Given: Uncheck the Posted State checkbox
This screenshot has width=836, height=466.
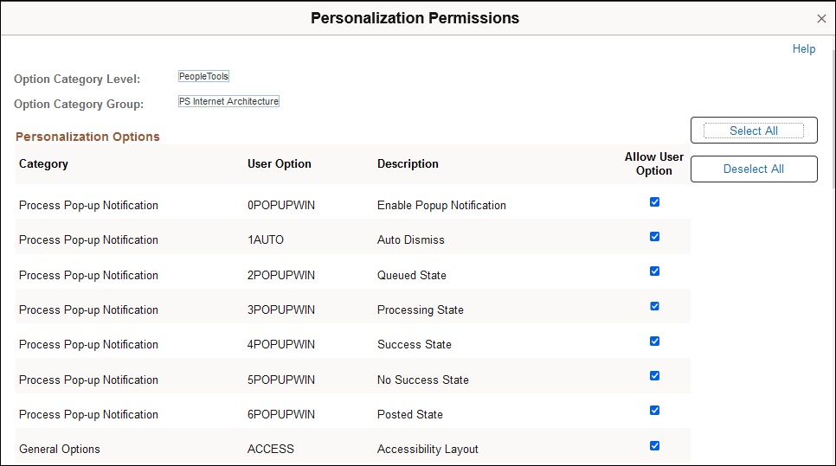Looking at the screenshot, I should pos(654,411).
